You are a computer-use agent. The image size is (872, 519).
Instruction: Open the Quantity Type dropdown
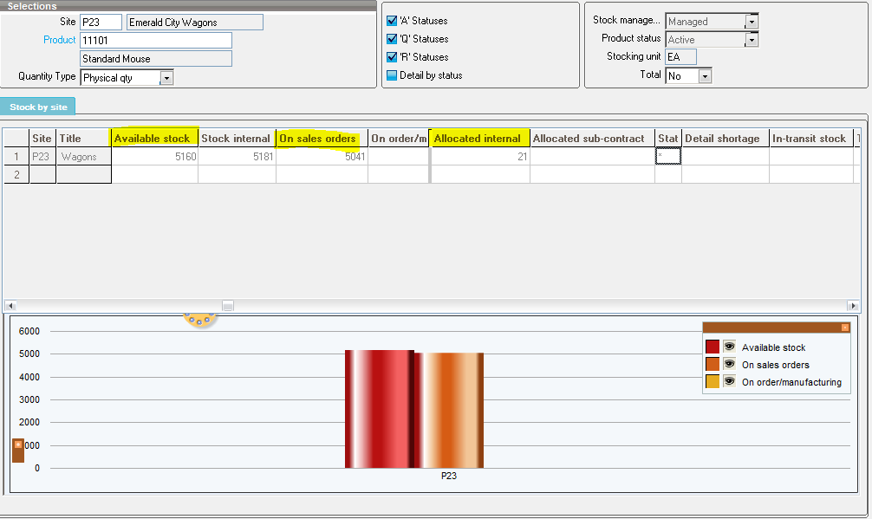pos(166,78)
